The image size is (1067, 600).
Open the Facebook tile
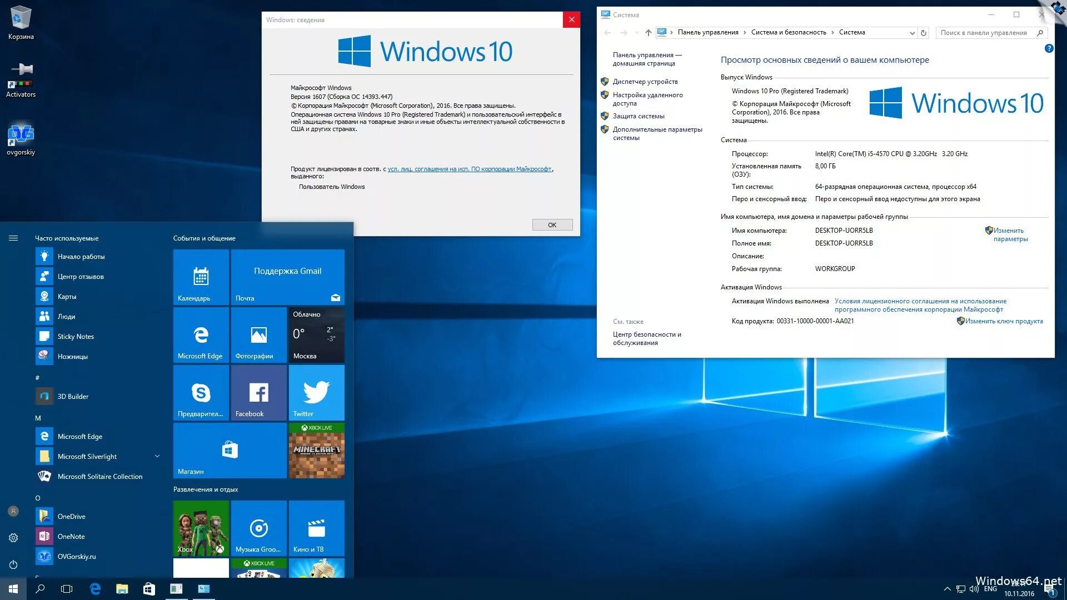[259, 393]
